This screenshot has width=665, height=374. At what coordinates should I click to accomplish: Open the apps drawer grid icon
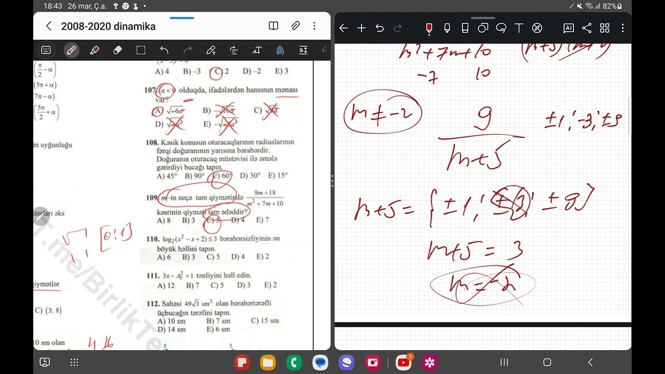click(74, 362)
